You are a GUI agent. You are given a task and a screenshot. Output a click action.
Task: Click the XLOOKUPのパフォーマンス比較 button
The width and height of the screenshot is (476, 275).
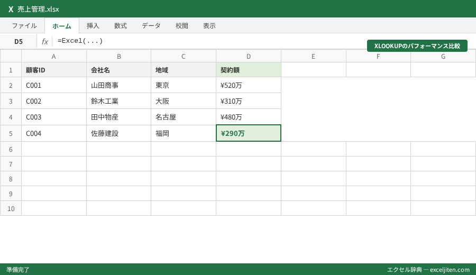point(417,46)
